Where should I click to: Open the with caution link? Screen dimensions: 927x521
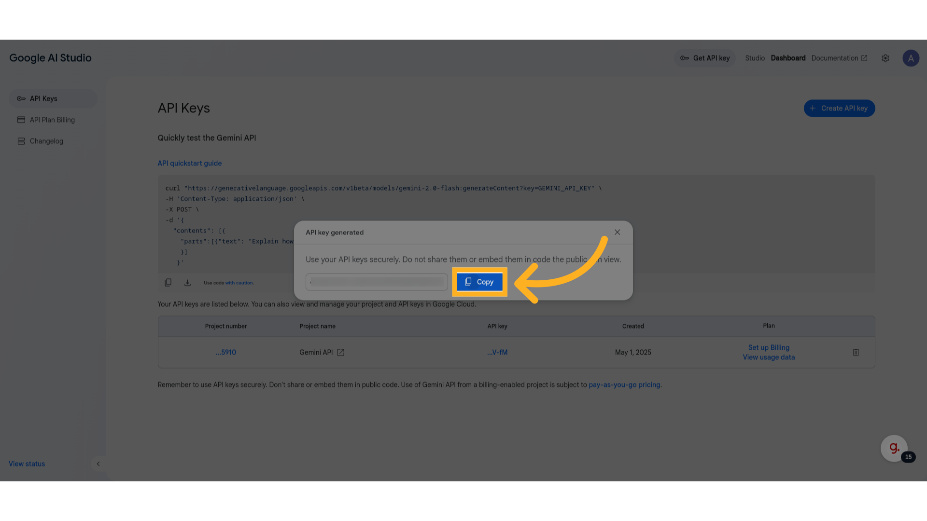(x=239, y=283)
